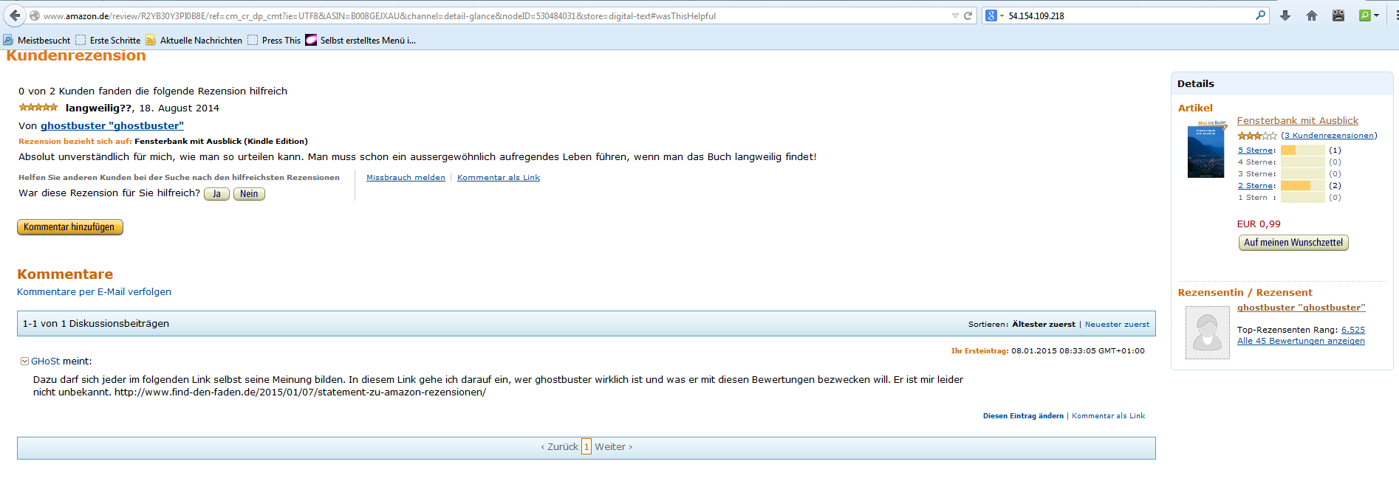Image resolution: width=1399 pixels, height=481 pixels.
Task: Click the Nein not-helpful button
Action: [249, 194]
